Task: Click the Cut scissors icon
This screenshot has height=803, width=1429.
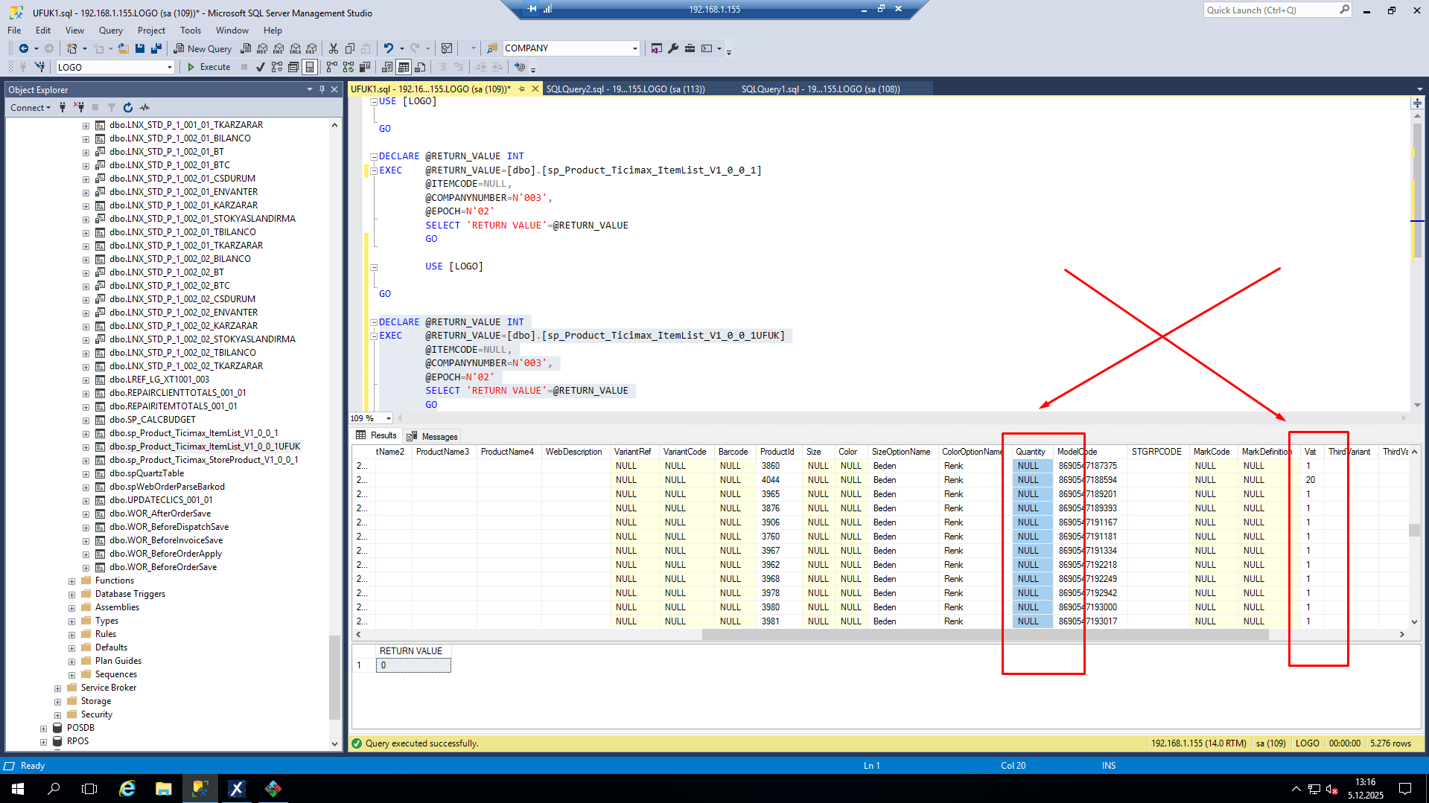Action: click(x=334, y=48)
